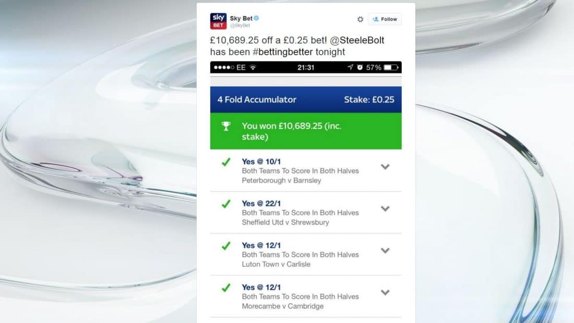Tap the battery icon showing 57%
This screenshot has height=323, width=574.
391,67
